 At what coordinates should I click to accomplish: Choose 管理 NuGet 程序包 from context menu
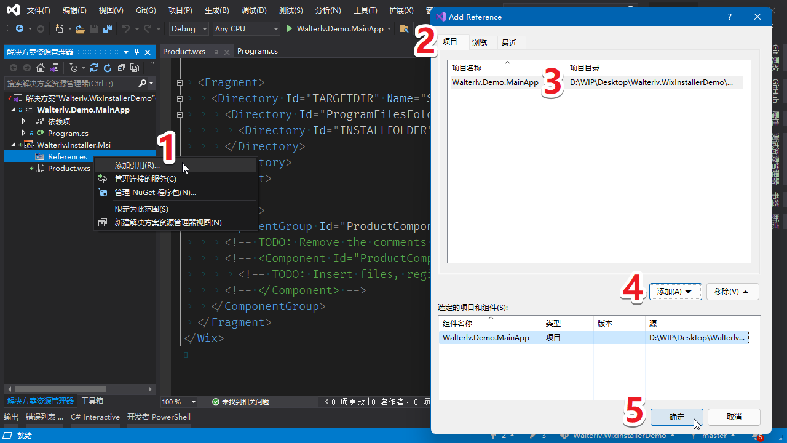(x=155, y=193)
